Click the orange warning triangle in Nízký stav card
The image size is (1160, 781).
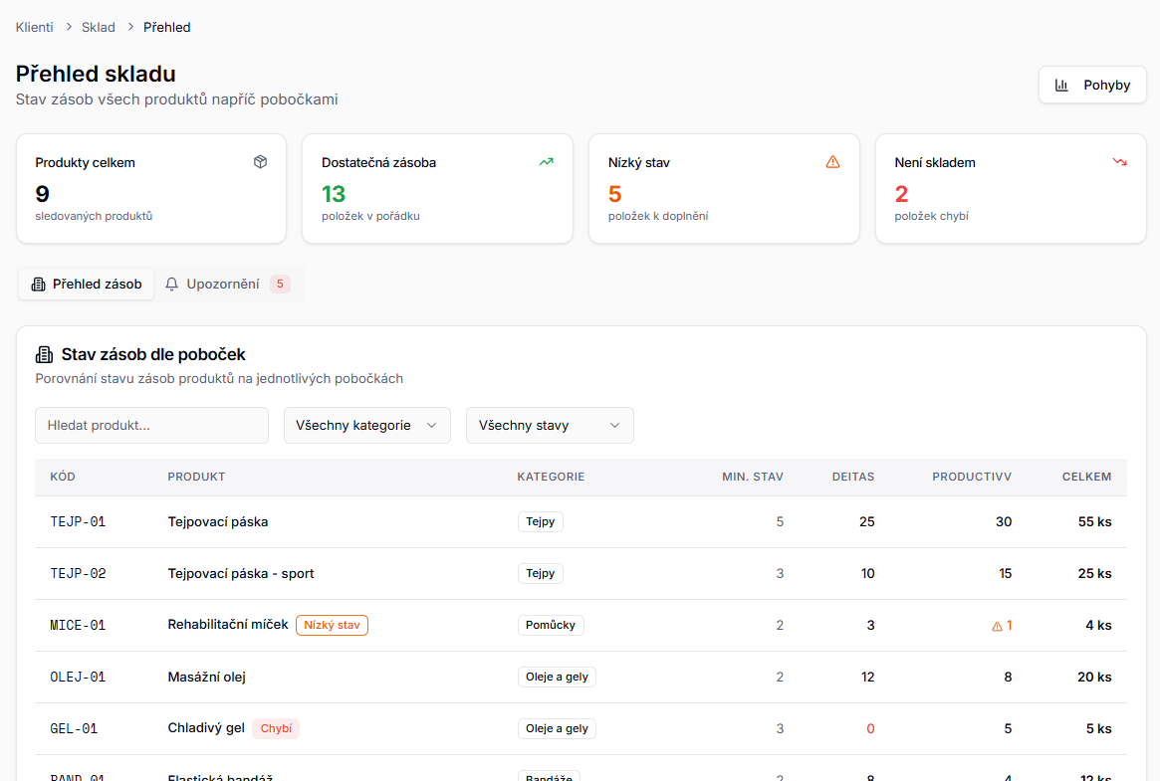(x=833, y=162)
